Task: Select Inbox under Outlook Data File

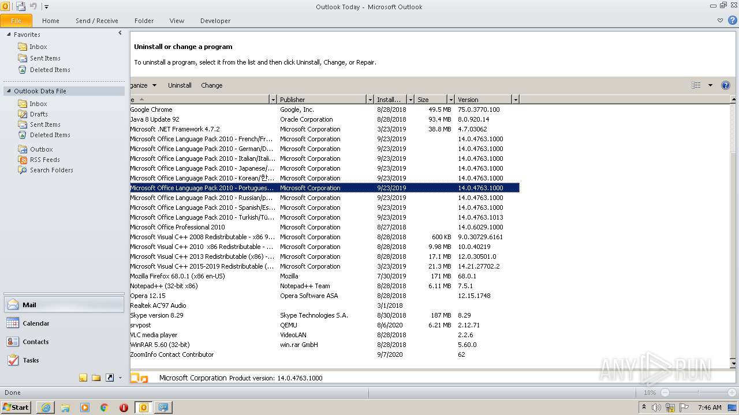Action: [x=38, y=104]
